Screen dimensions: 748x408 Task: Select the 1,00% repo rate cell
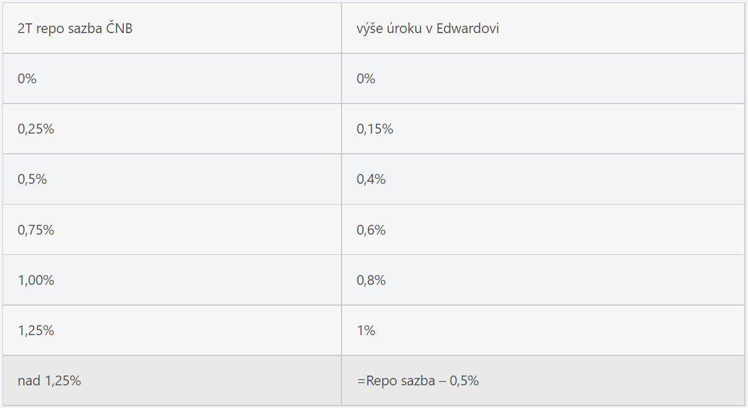[172, 280]
